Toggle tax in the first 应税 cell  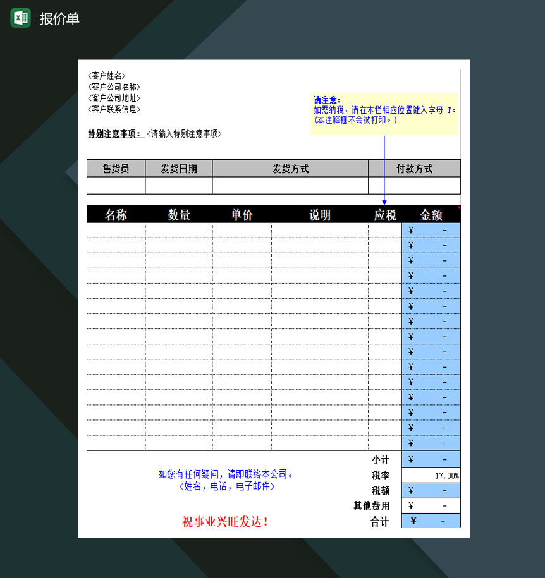coord(384,230)
